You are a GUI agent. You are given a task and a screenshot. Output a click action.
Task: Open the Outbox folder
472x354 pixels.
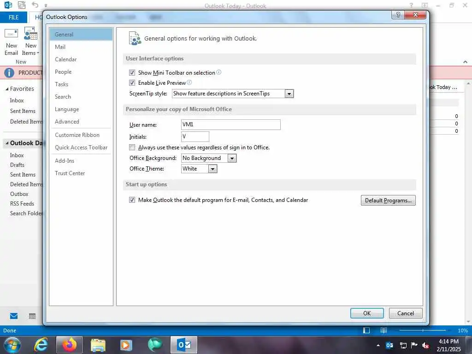[x=19, y=194]
